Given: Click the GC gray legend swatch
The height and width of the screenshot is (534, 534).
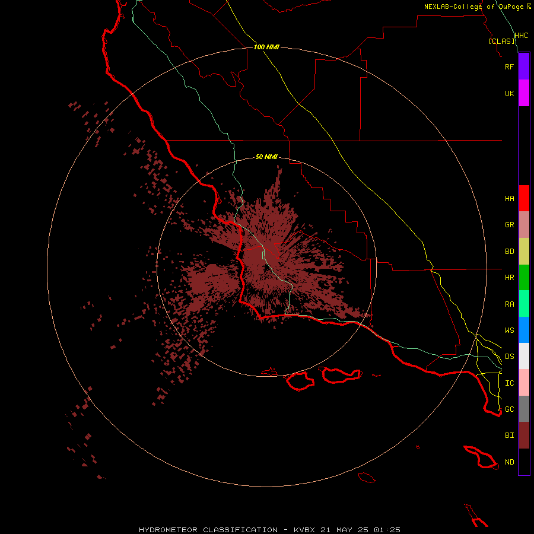Looking at the screenshot, I should pyautogui.click(x=524, y=409).
